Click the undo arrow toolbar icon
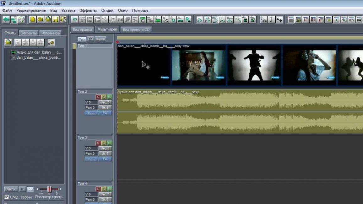 tap(75, 19)
